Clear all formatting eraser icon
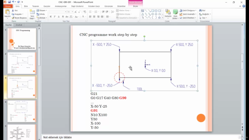Image resolution: width=249 pixels, height=140 pixels. 85,12
